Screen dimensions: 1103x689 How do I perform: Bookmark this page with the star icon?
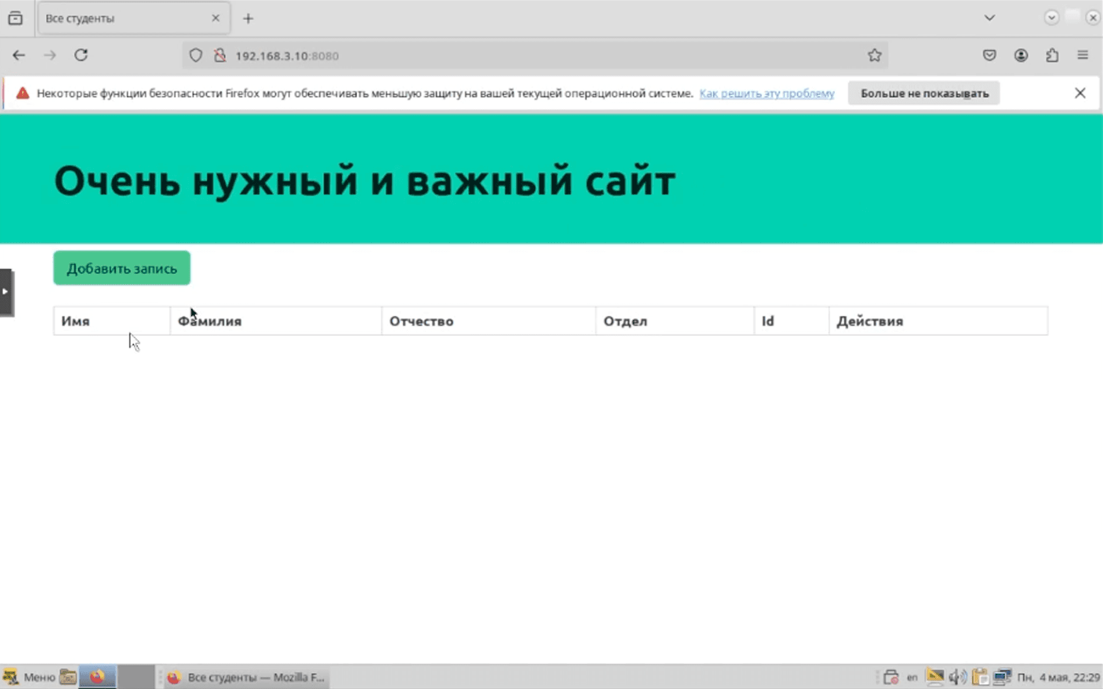[x=874, y=55]
